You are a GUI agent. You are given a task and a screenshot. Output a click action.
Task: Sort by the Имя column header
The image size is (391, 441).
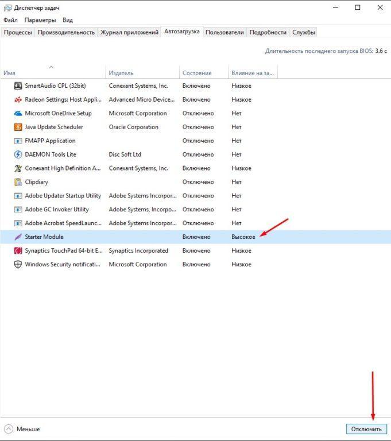click(x=53, y=73)
